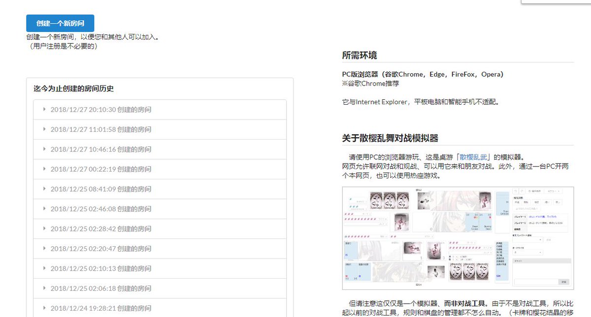Select the （用户注册是不必要的） note
The height and width of the screenshot is (317, 591).
(63, 46)
